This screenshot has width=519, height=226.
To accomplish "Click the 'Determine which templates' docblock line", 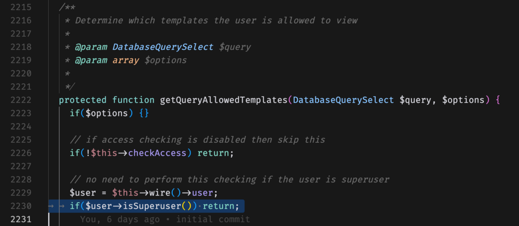I will pos(216,20).
